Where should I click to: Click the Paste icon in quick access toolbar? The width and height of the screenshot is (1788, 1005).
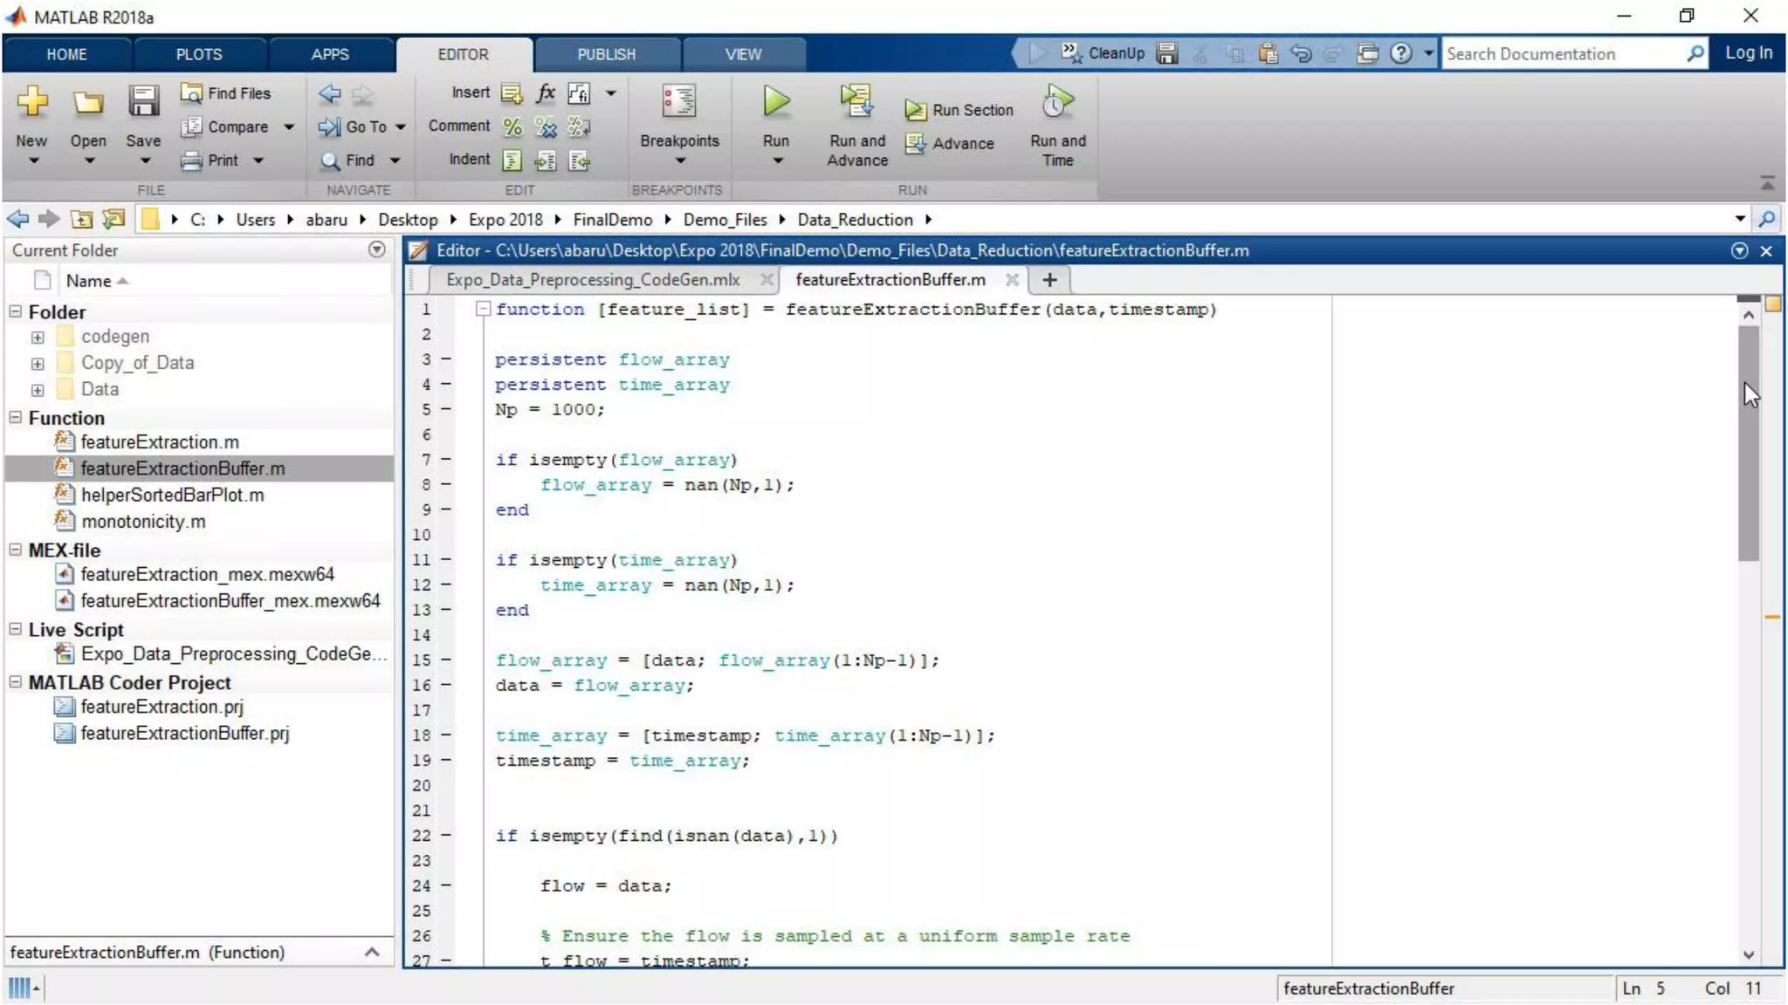1268,53
